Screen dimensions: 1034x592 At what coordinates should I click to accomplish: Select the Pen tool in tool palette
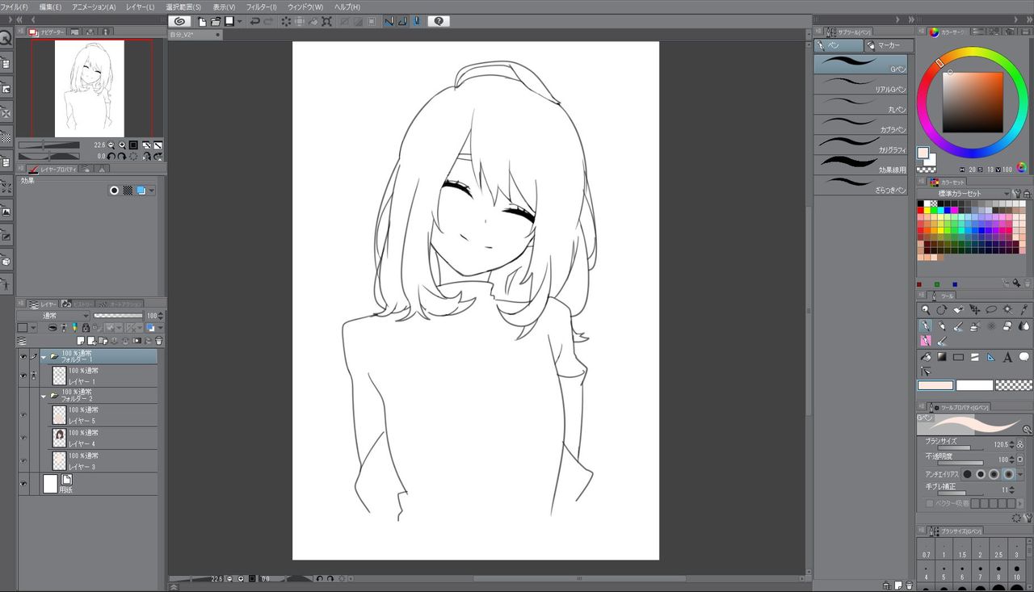coord(926,326)
